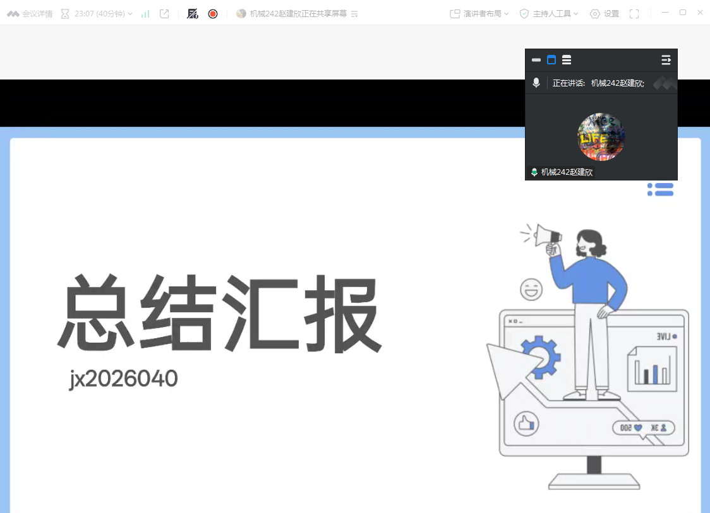Click the blue list icon on slide
The height and width of the screenshot is (513, 710).
click(661, 189)
